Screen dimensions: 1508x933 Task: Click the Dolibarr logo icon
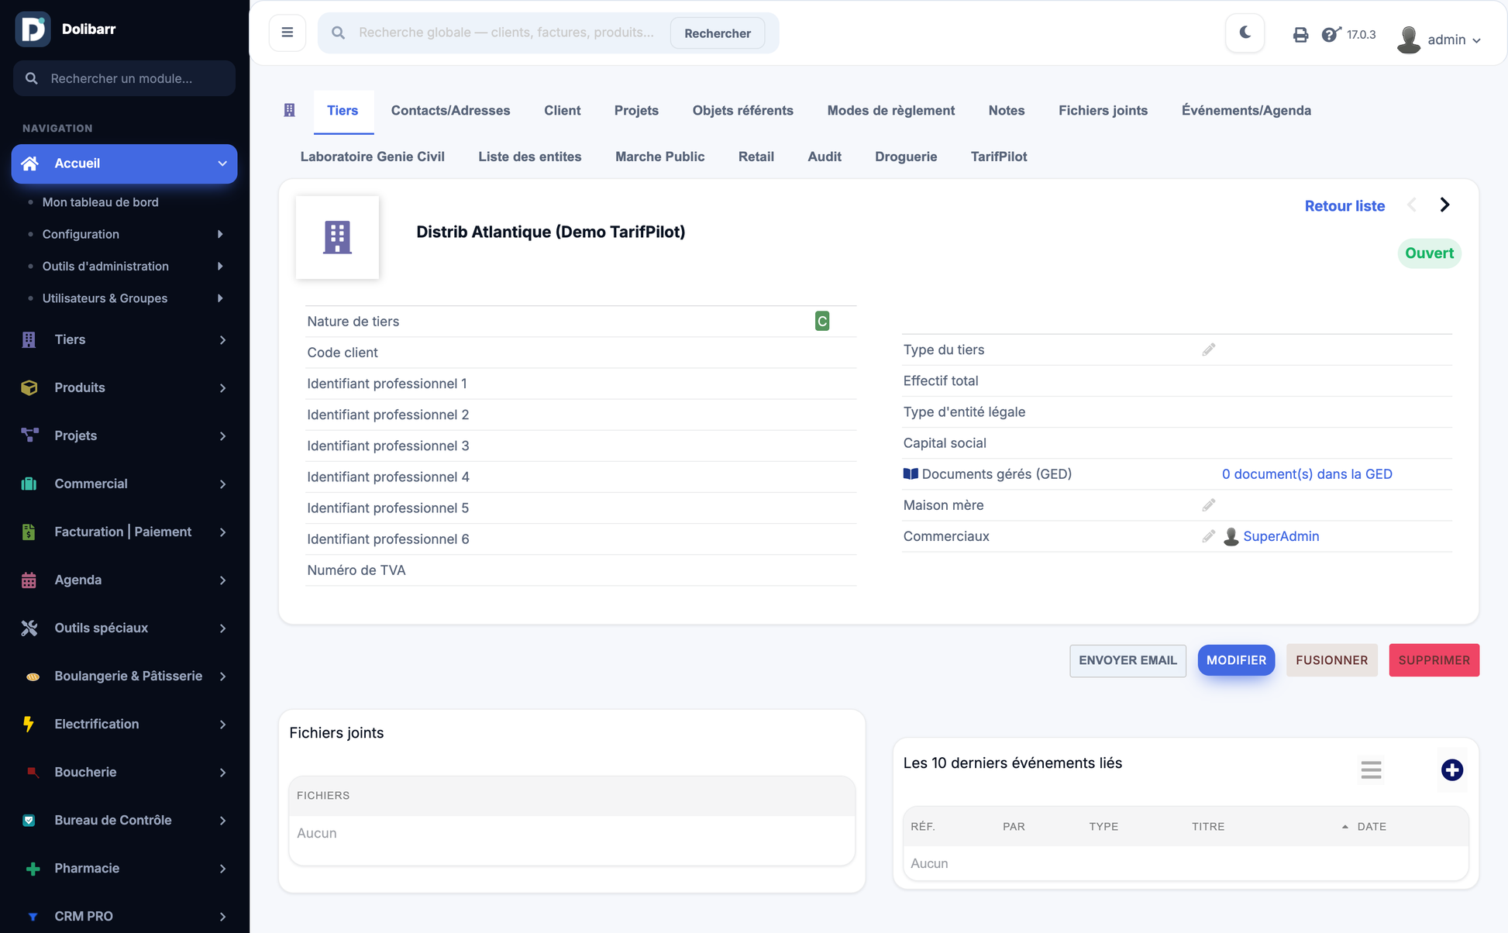(33, 29)
